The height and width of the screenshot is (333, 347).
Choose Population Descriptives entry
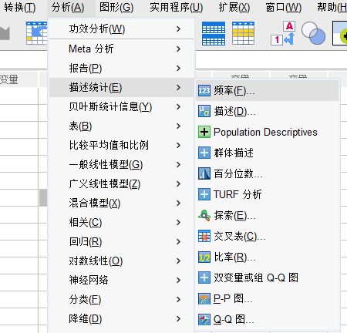click(x=268, y=133)
